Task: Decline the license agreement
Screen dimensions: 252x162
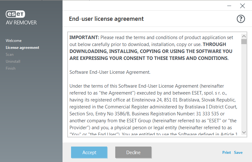Action: pos(133,152)
